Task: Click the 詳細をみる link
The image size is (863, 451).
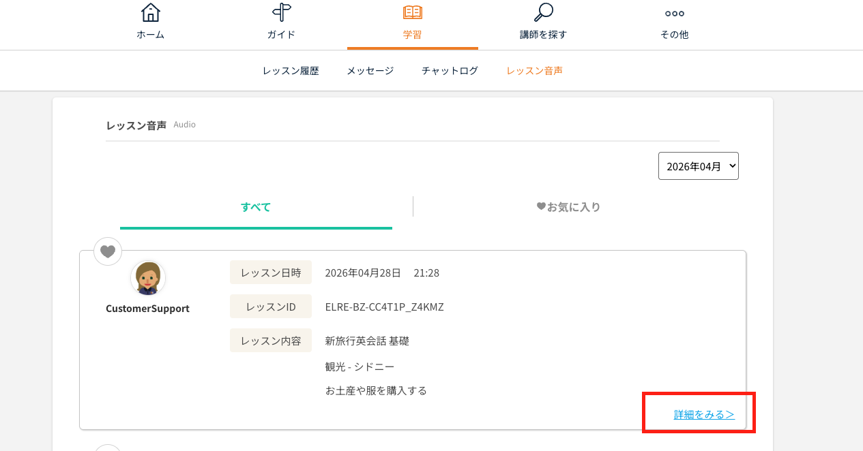Action: 704,414
